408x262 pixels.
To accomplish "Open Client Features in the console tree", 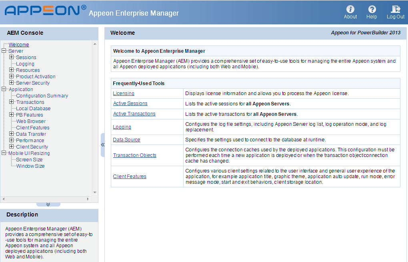I will point(33,128).
